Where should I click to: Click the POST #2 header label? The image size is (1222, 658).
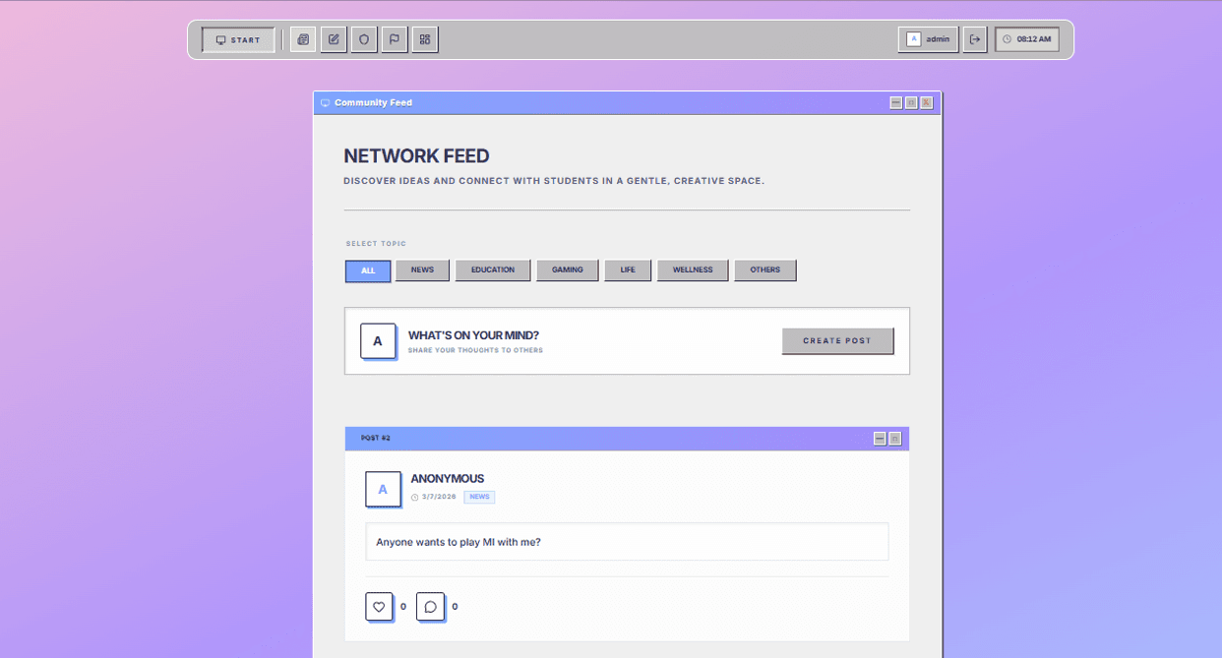(376, 438)
